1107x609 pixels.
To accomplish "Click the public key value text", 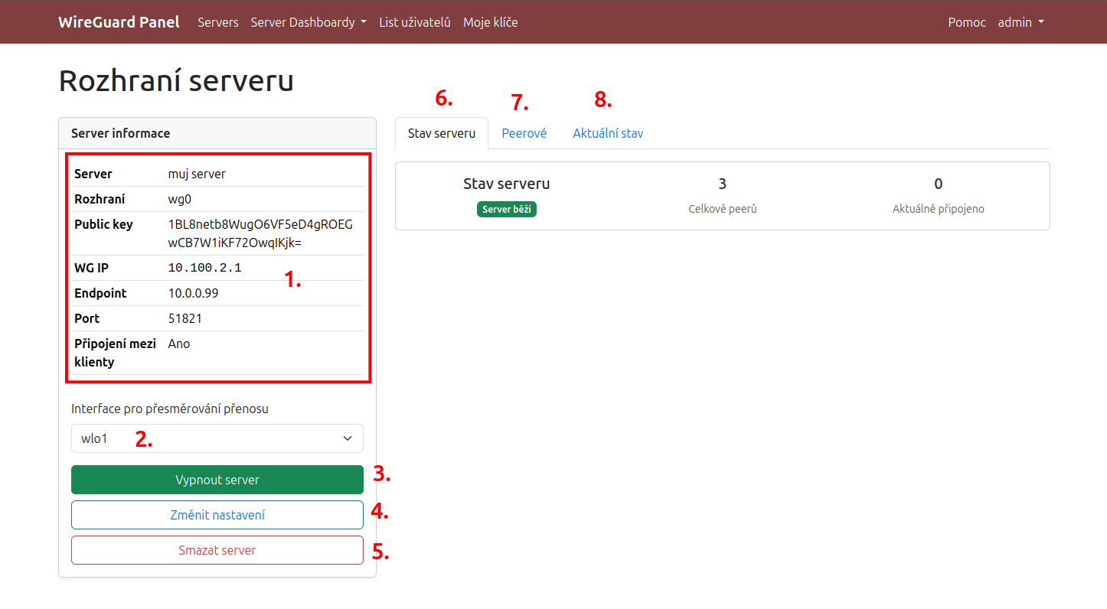I will (x=260, y=233).
